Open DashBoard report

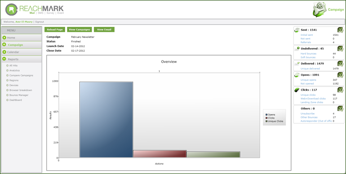[15, 100]
